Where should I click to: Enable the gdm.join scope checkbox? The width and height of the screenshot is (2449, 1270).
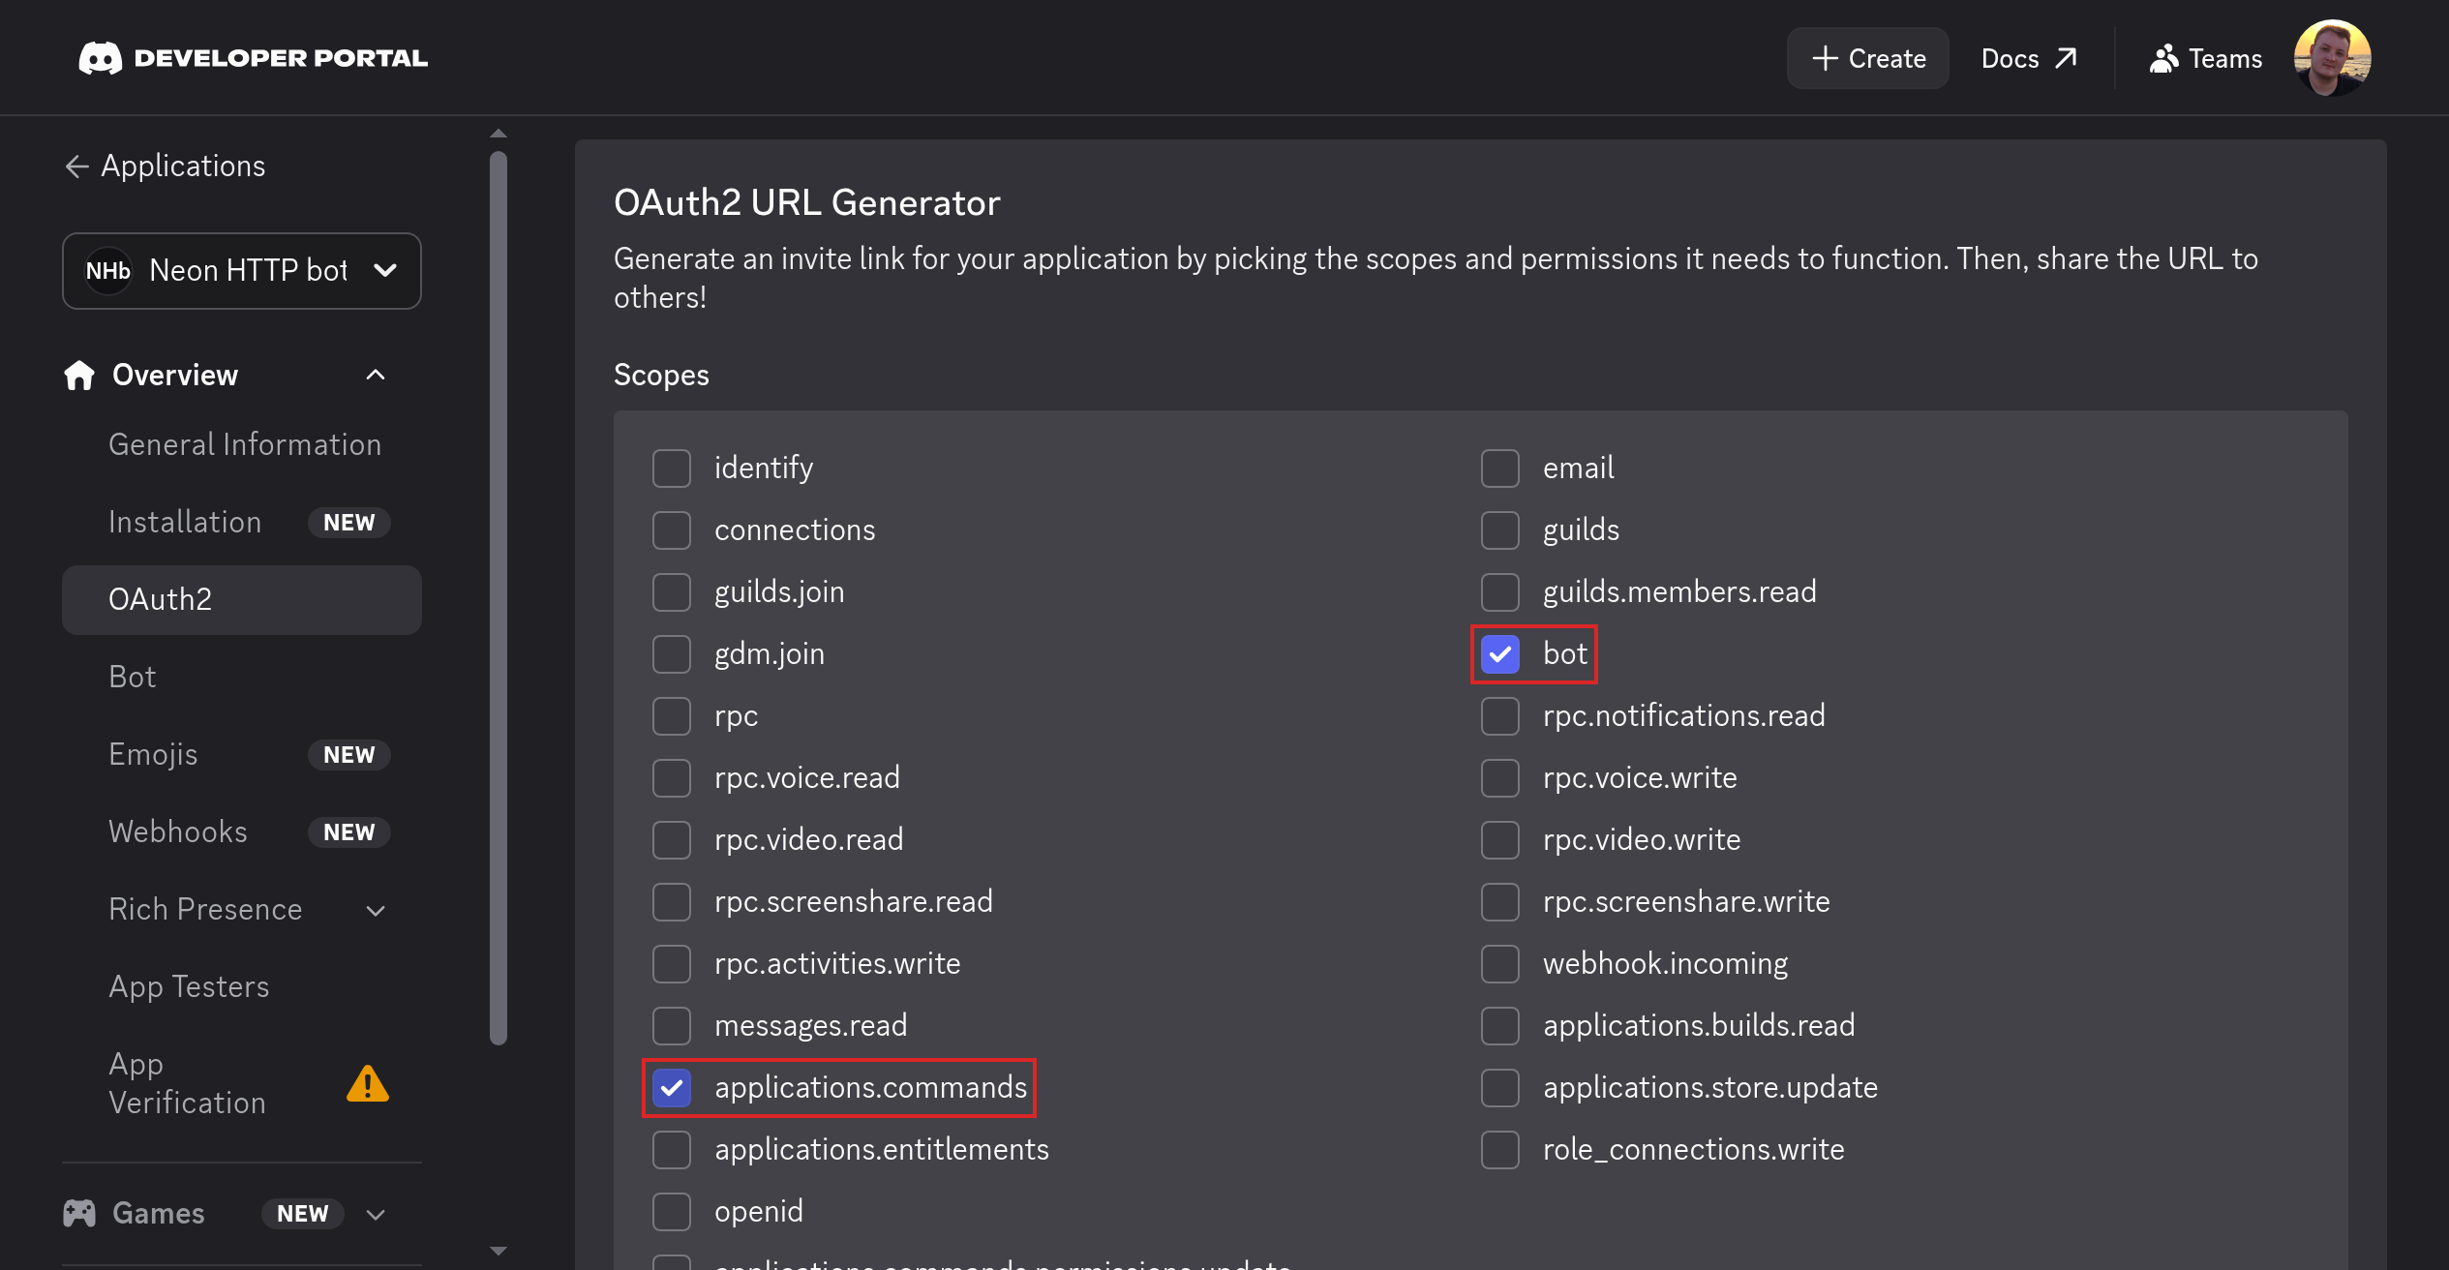point(672,654)
